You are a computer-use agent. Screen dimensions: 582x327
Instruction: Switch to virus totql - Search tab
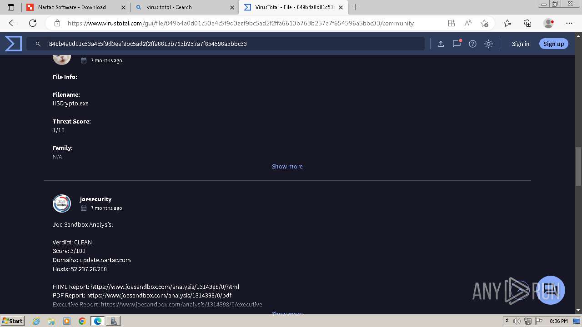[185, 7]
